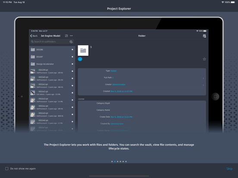The height and width of the screenshot is (178, 238).
Task: Tap the blue circular button under folder thumbnail
Action: tap(80, 59)
